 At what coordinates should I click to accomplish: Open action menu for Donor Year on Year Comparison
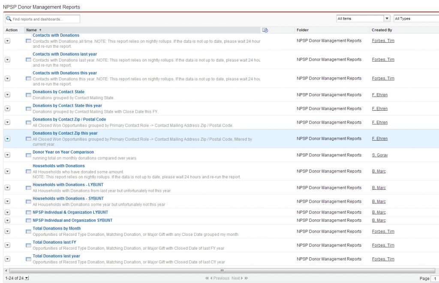click(8, 155)
